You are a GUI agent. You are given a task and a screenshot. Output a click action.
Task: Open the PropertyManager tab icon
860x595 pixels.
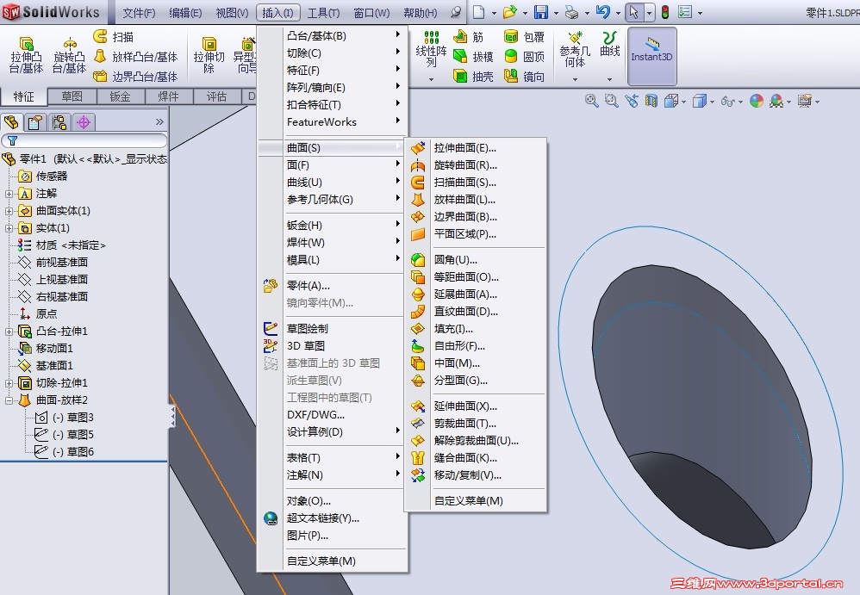tap(35, 122)
